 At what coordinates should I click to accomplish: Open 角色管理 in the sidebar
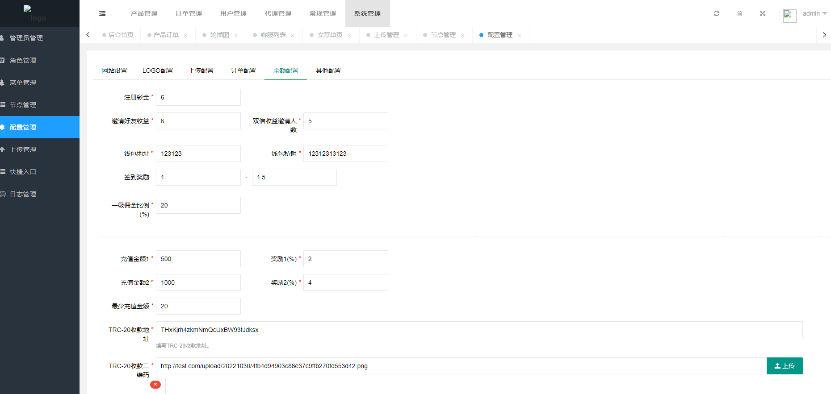click(23, 60)
